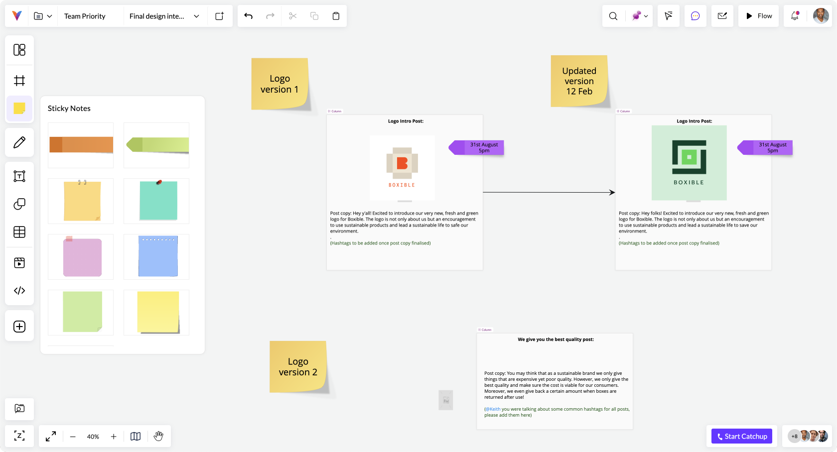Click the add more tools plus icon
Viewport: 837px width, 452px height.
click(x=19, y=327)
